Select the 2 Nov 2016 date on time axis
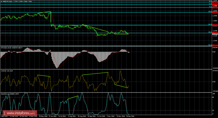 click(111, 116)
